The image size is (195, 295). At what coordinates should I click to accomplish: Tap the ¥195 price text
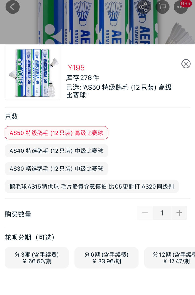[76, 68]
